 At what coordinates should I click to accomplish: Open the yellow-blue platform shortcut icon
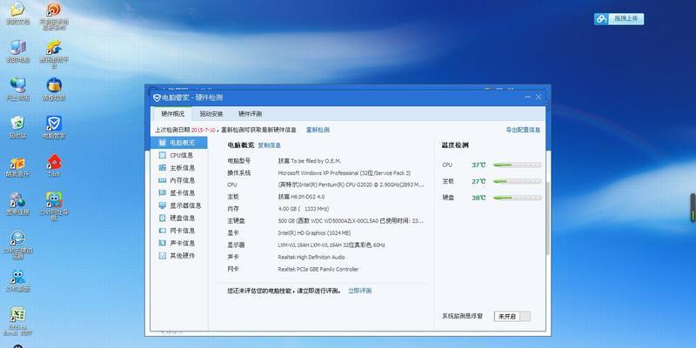[54, 54]
